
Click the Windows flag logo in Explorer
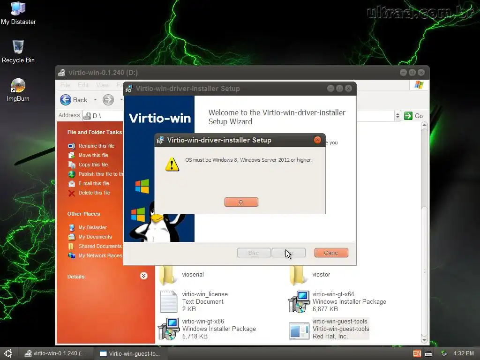tap(419, 85)
